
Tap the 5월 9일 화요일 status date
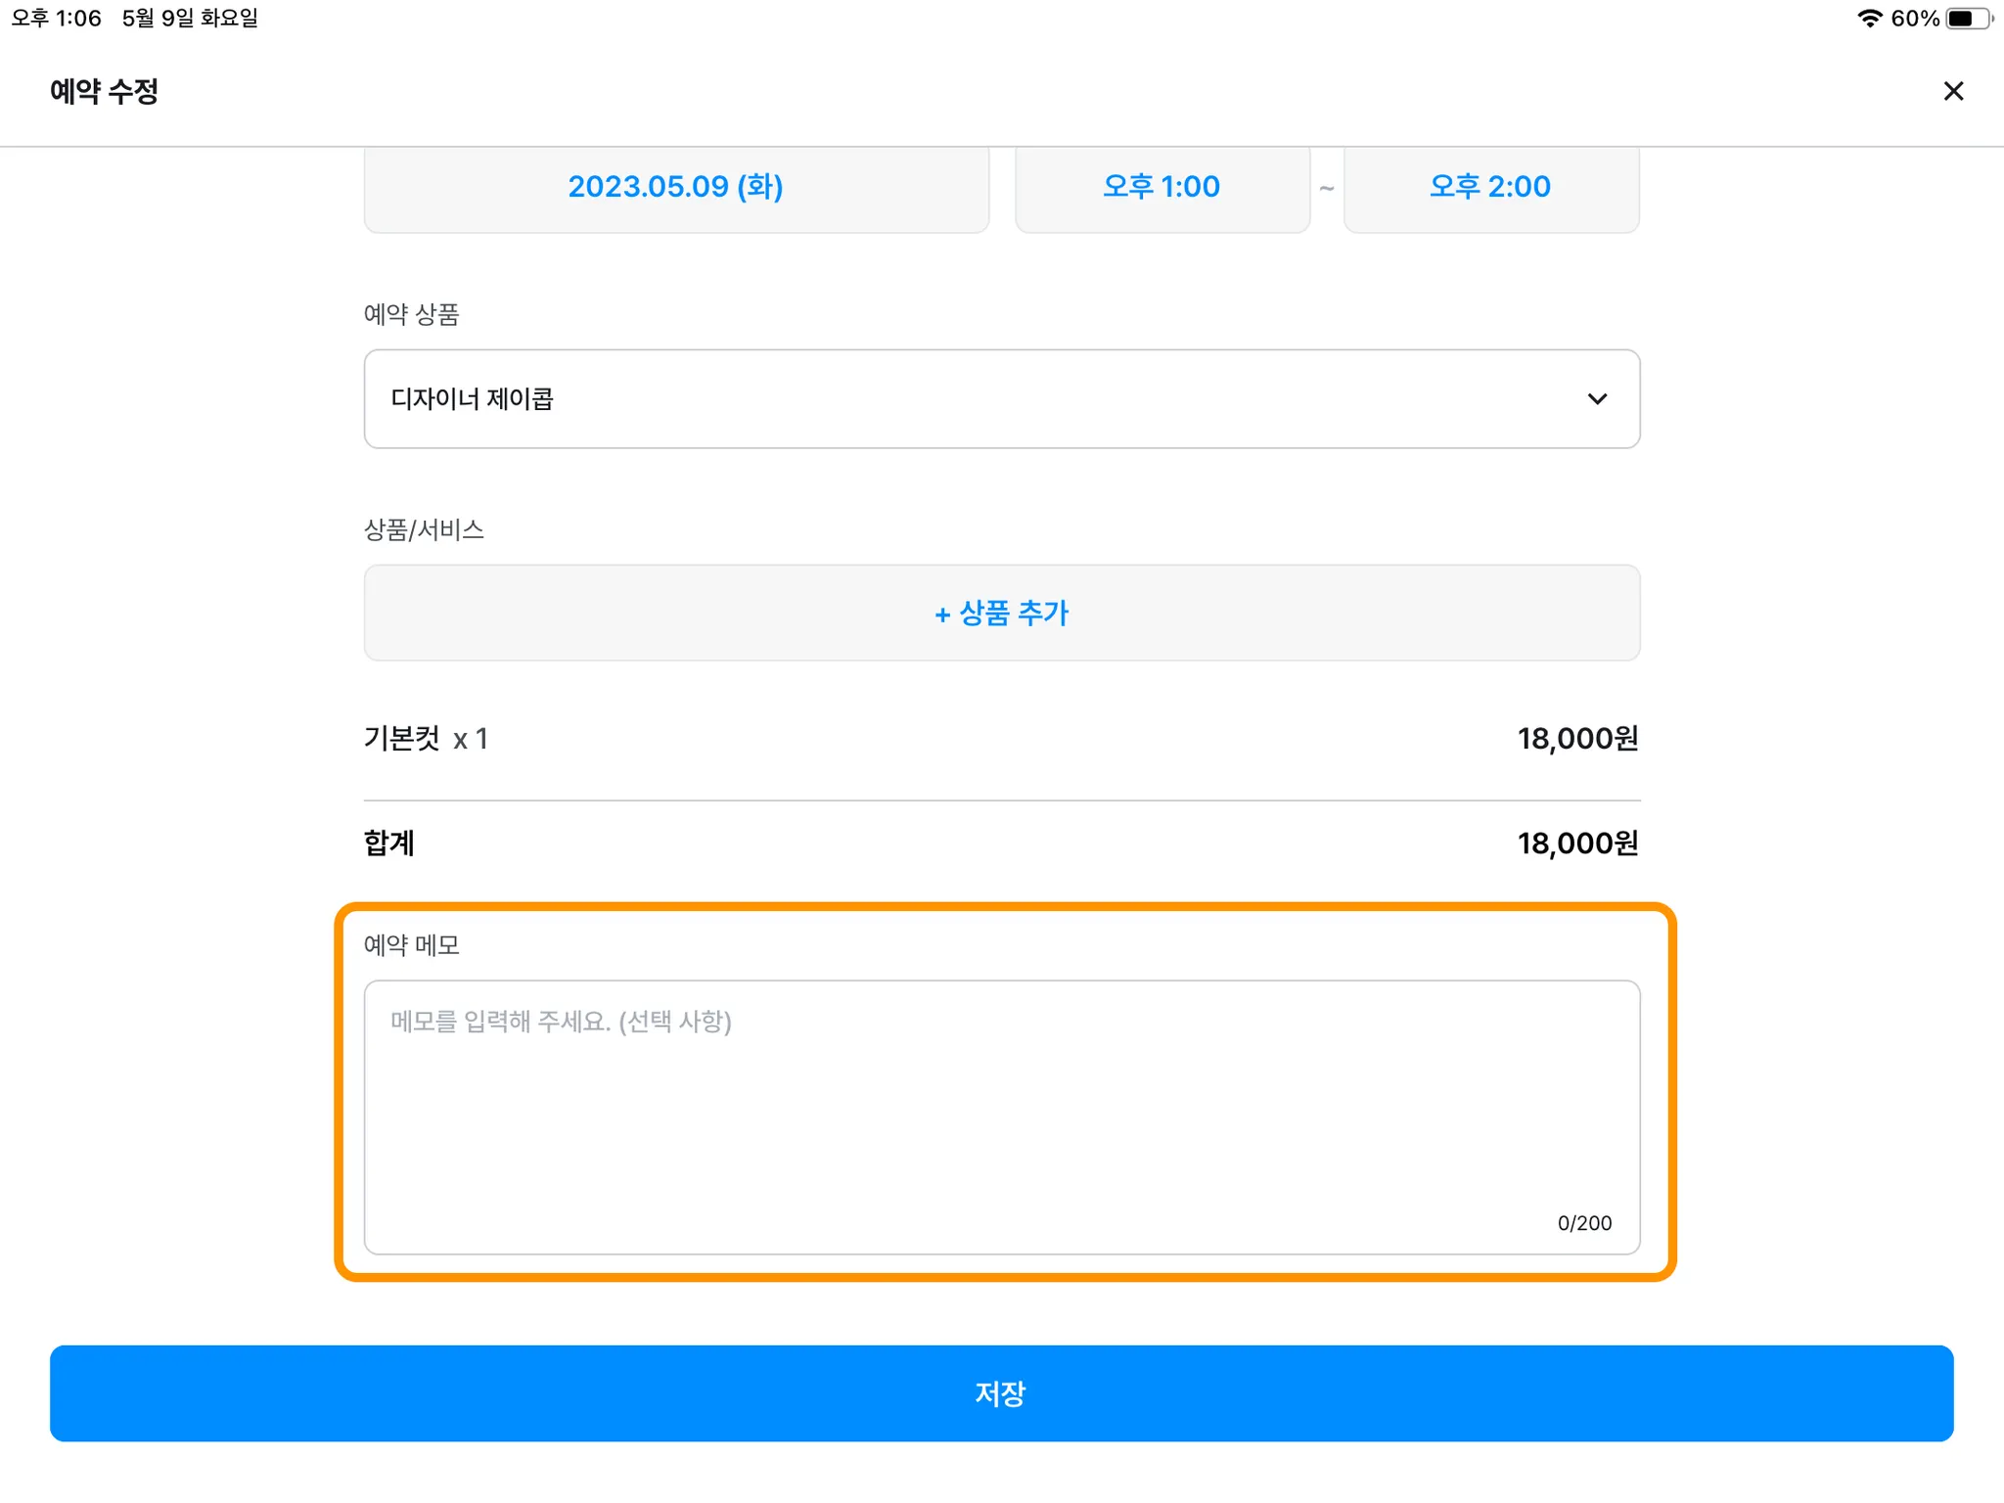click(190, 19)
